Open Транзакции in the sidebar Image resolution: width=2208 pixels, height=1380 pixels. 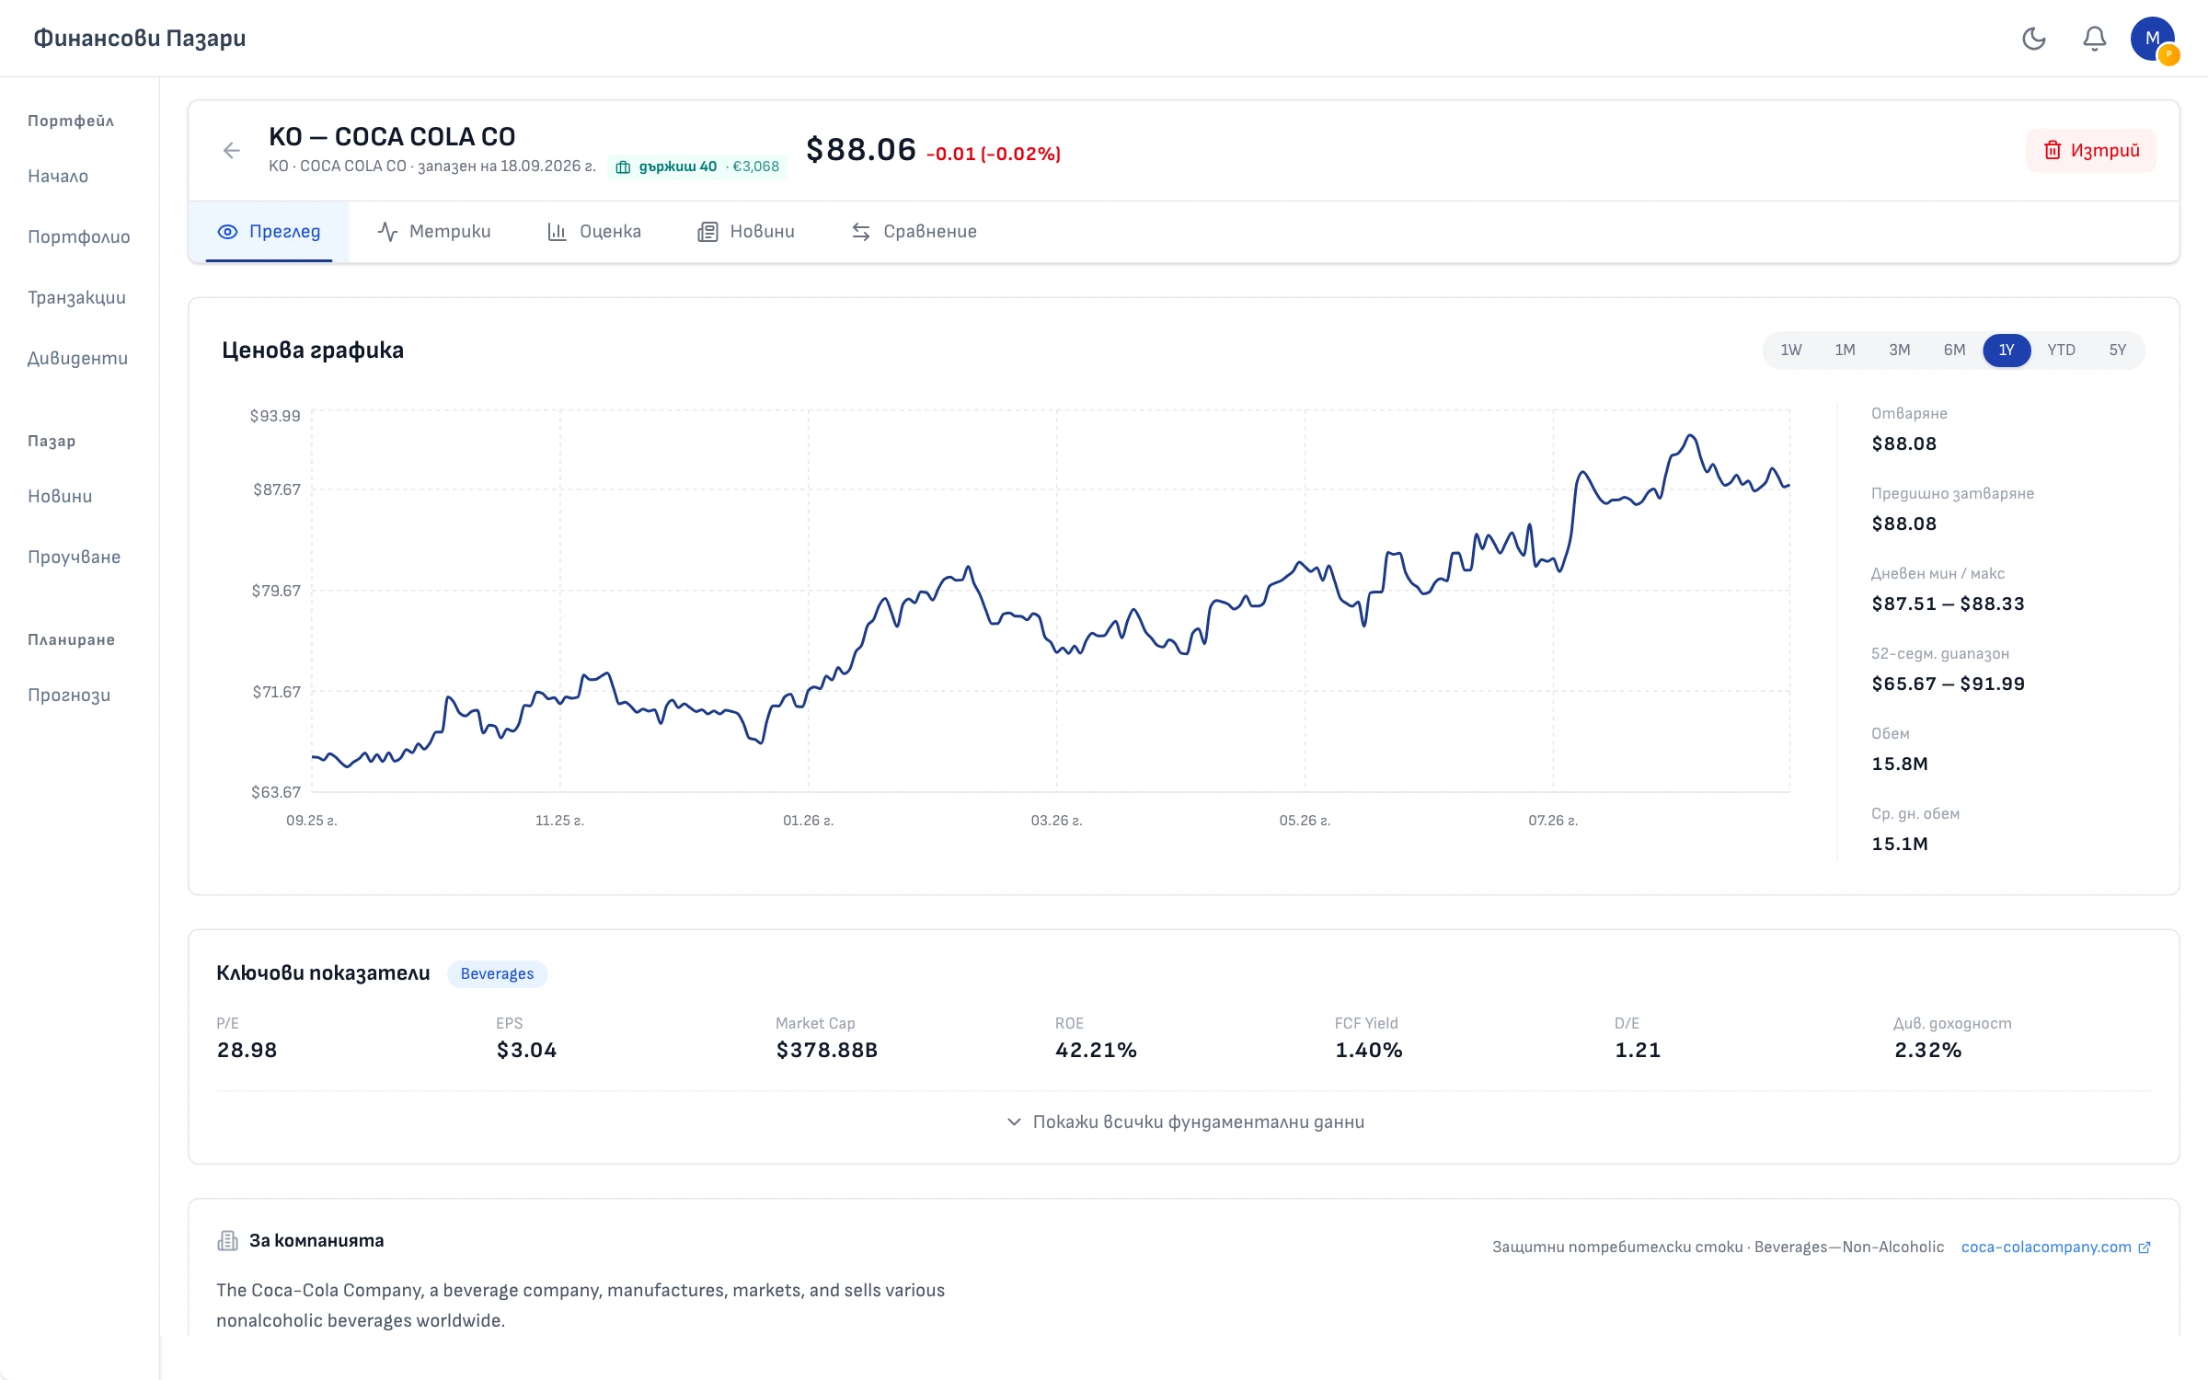[x=77, y=298]
